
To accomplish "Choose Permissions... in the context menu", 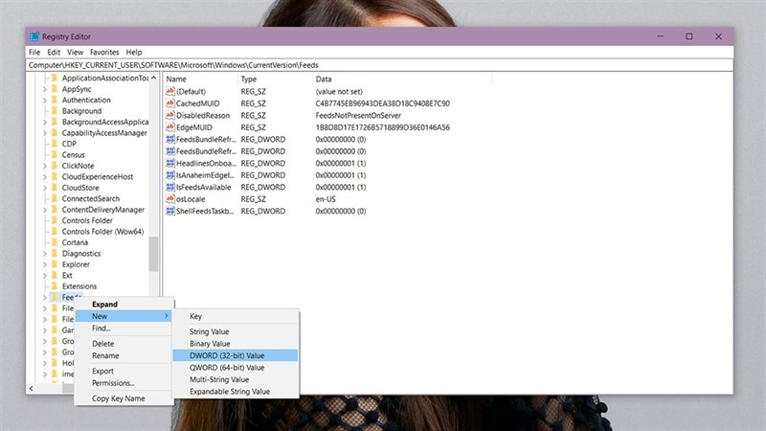I will [x=124, y=382].
